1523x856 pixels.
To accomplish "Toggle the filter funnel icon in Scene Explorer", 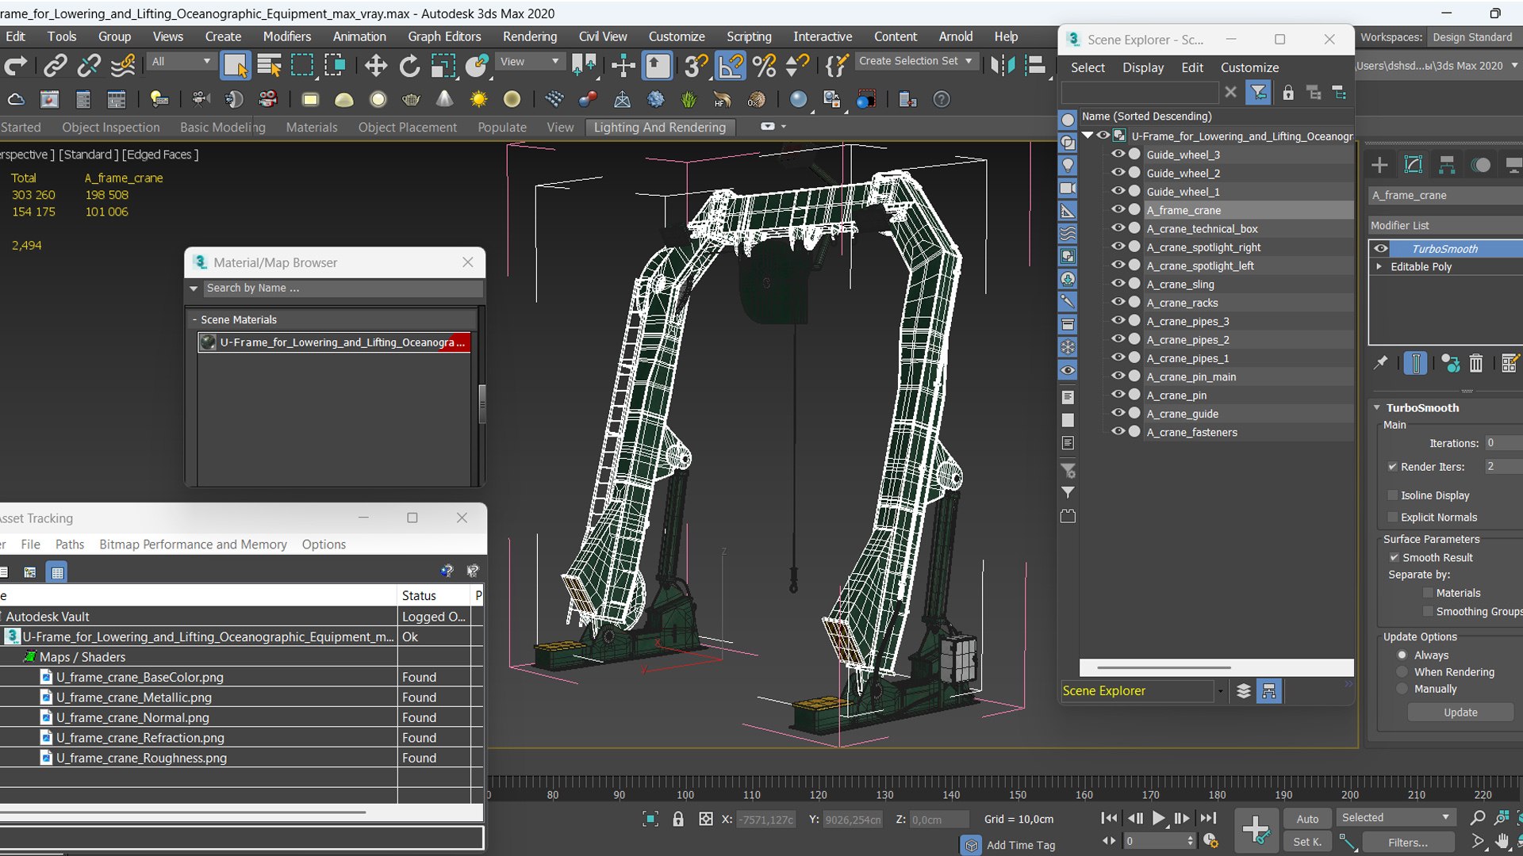I will (x=1258, y=93).
